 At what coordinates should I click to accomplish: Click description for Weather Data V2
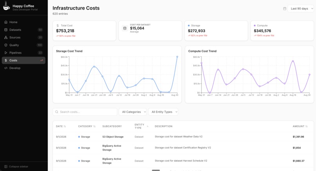(178, 137)
